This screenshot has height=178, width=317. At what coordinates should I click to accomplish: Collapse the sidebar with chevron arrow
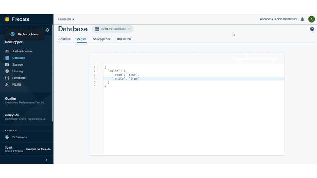pyautogui.click(x=46, y=160)
